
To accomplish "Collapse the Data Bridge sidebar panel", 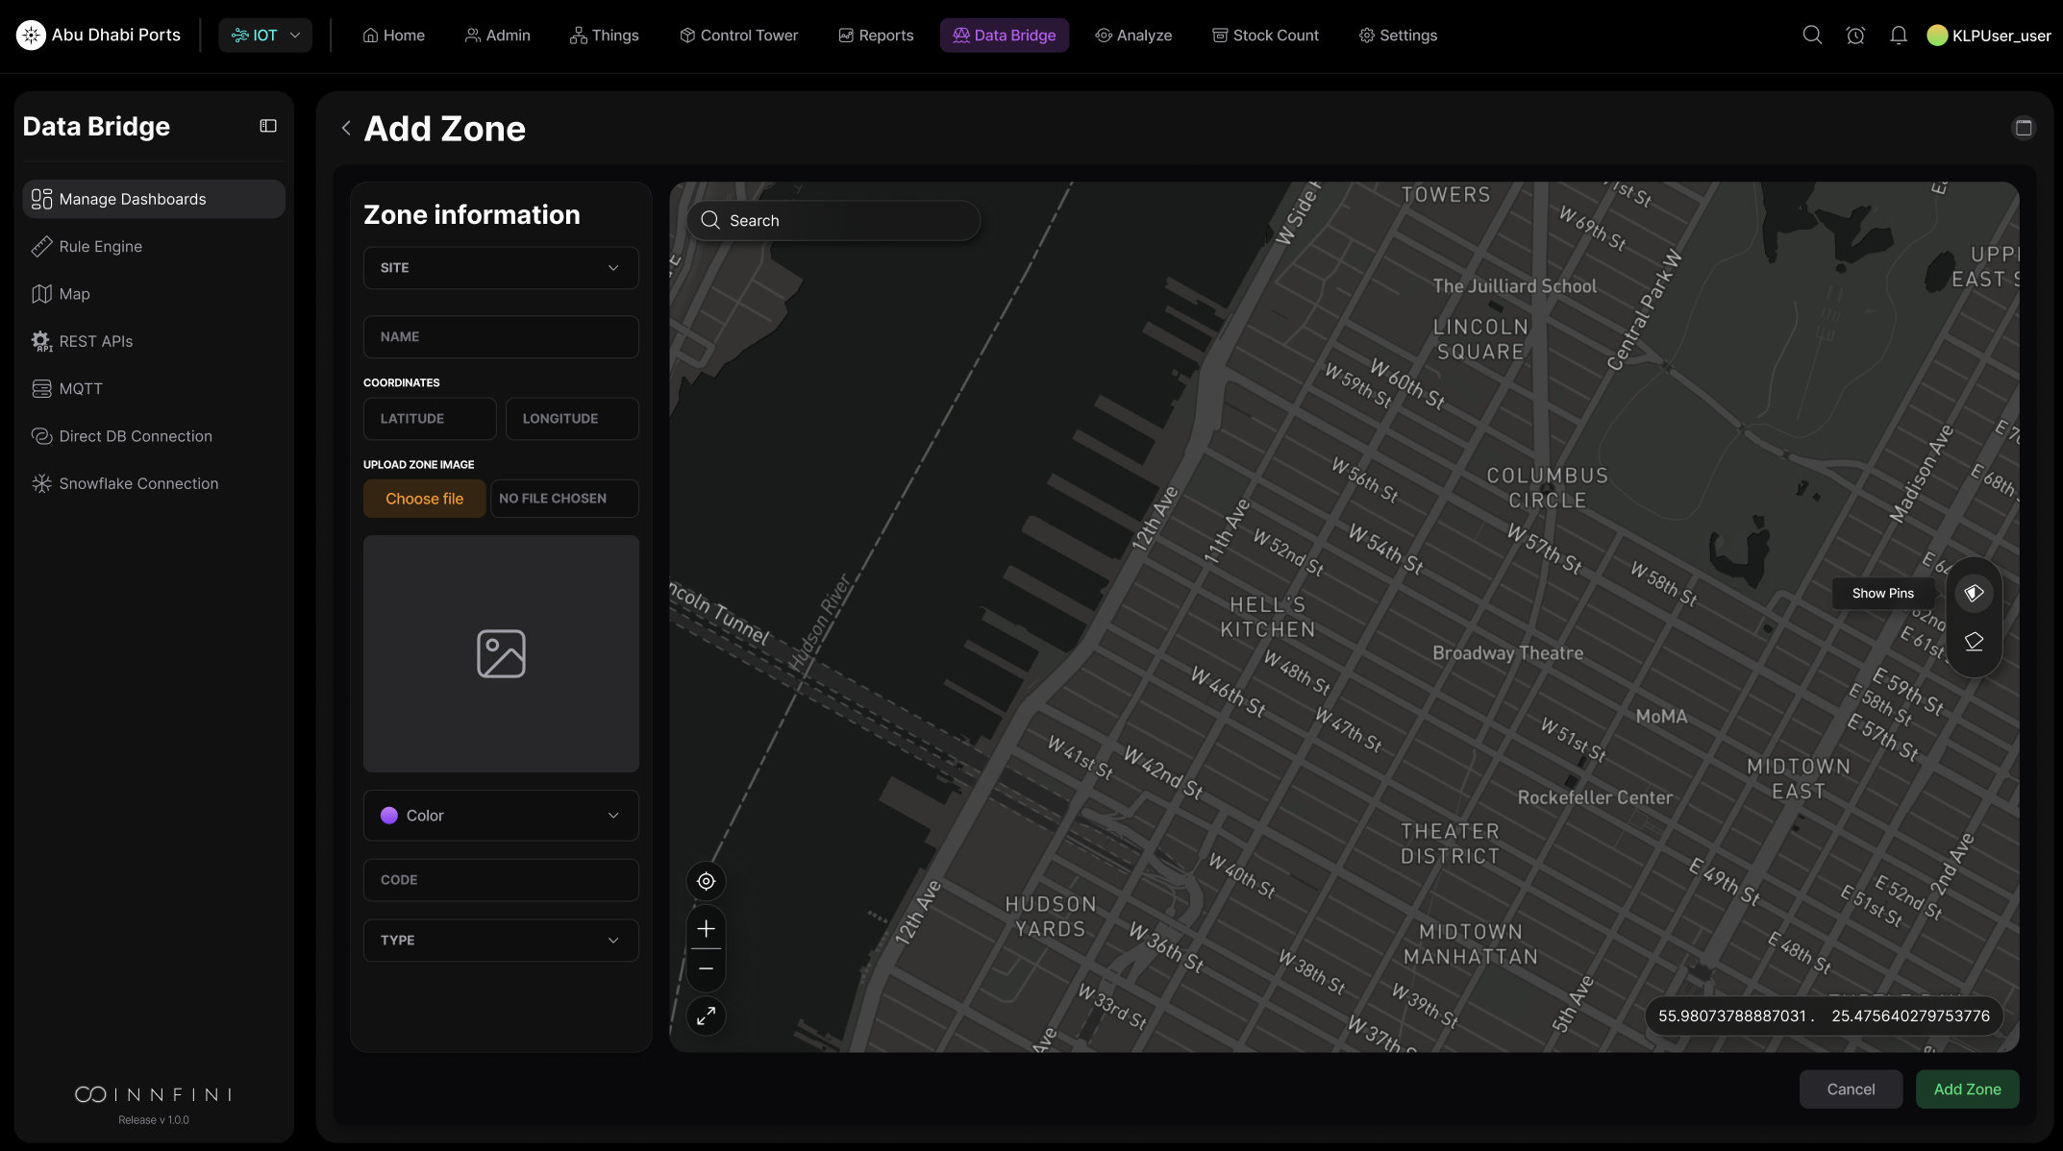I will 268,126.
